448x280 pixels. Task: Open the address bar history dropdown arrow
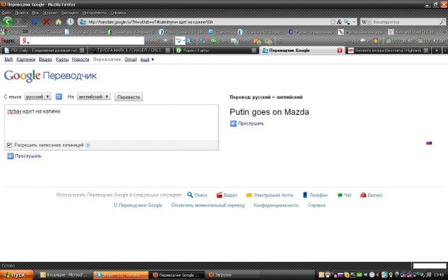354,22
